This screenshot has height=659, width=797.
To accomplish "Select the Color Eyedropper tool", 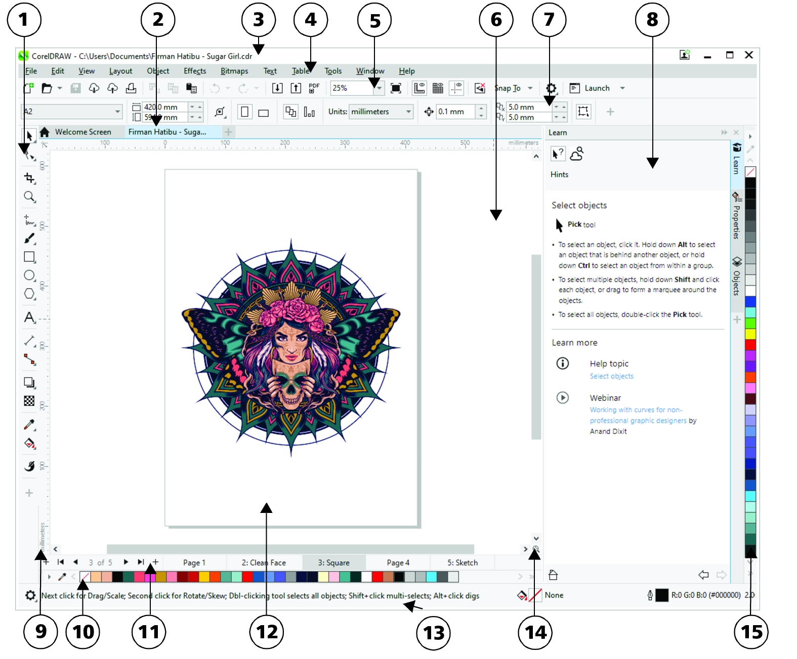I will pyautogui.click(x=29, y=425).
